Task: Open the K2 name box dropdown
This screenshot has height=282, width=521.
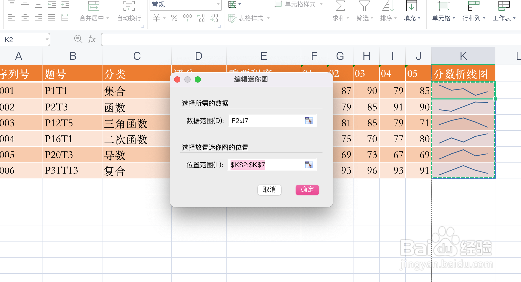Action: [47, 39]
